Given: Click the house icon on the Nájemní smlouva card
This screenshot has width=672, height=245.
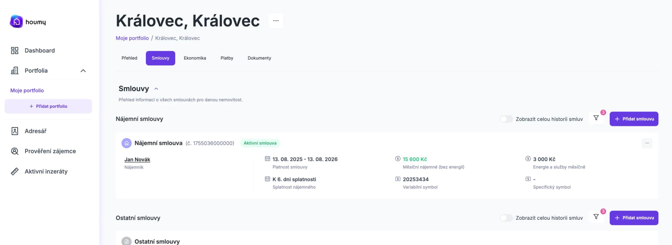Looking at the screenshot, I should 126,143.
